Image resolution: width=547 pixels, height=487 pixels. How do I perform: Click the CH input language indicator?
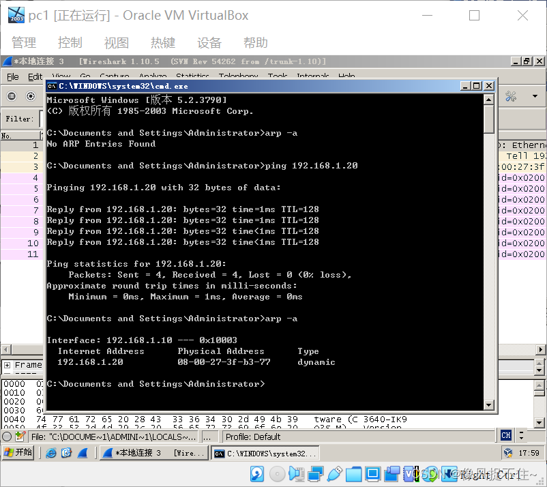coord(506,435)
